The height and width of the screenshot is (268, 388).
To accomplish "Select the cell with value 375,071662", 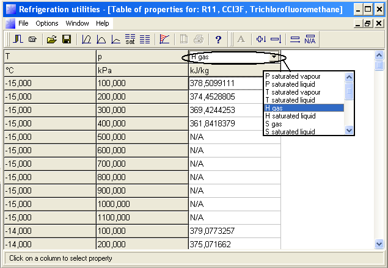I will 235,244.
